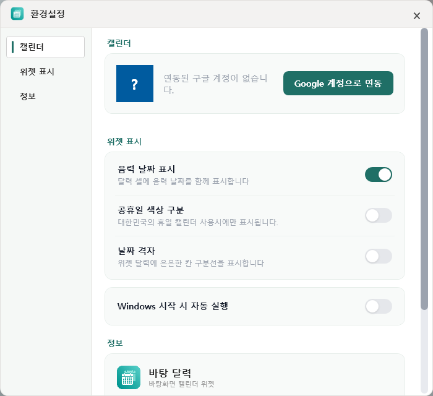Screen dimensions: 433x396
Task: Click 위젯 달력에 은은한 칸 구분선을 표시합니다 text
Action: point(191,263)
